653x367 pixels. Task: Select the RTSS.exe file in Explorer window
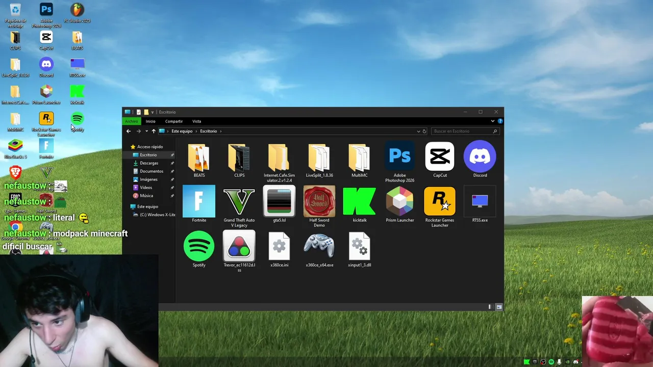tap(480, 204)
